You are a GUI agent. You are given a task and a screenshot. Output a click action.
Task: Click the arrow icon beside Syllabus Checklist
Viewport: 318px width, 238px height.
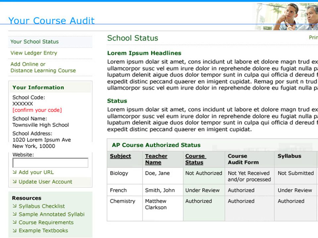(14, 206)
